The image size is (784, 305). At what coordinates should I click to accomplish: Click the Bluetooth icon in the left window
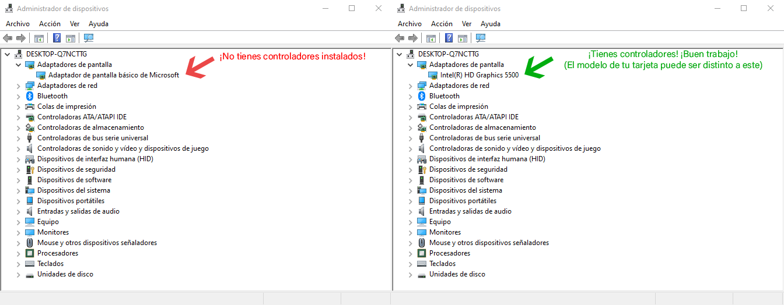pos(30,96)
